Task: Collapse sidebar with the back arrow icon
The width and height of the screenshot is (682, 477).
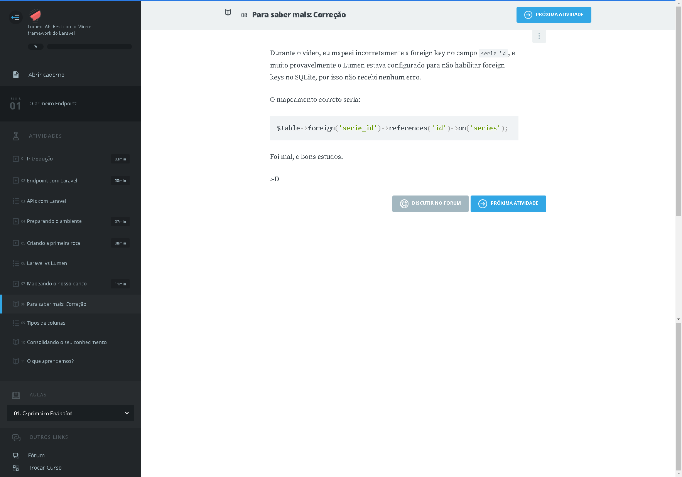Action: [15, 17]
